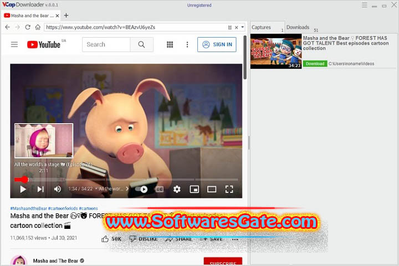Click the bookmark icon in address bar
The width and height of the screenshot is (399, 266).
pos(230,27)
